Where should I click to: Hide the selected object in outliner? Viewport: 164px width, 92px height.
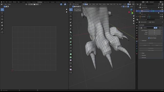(160, 11)
